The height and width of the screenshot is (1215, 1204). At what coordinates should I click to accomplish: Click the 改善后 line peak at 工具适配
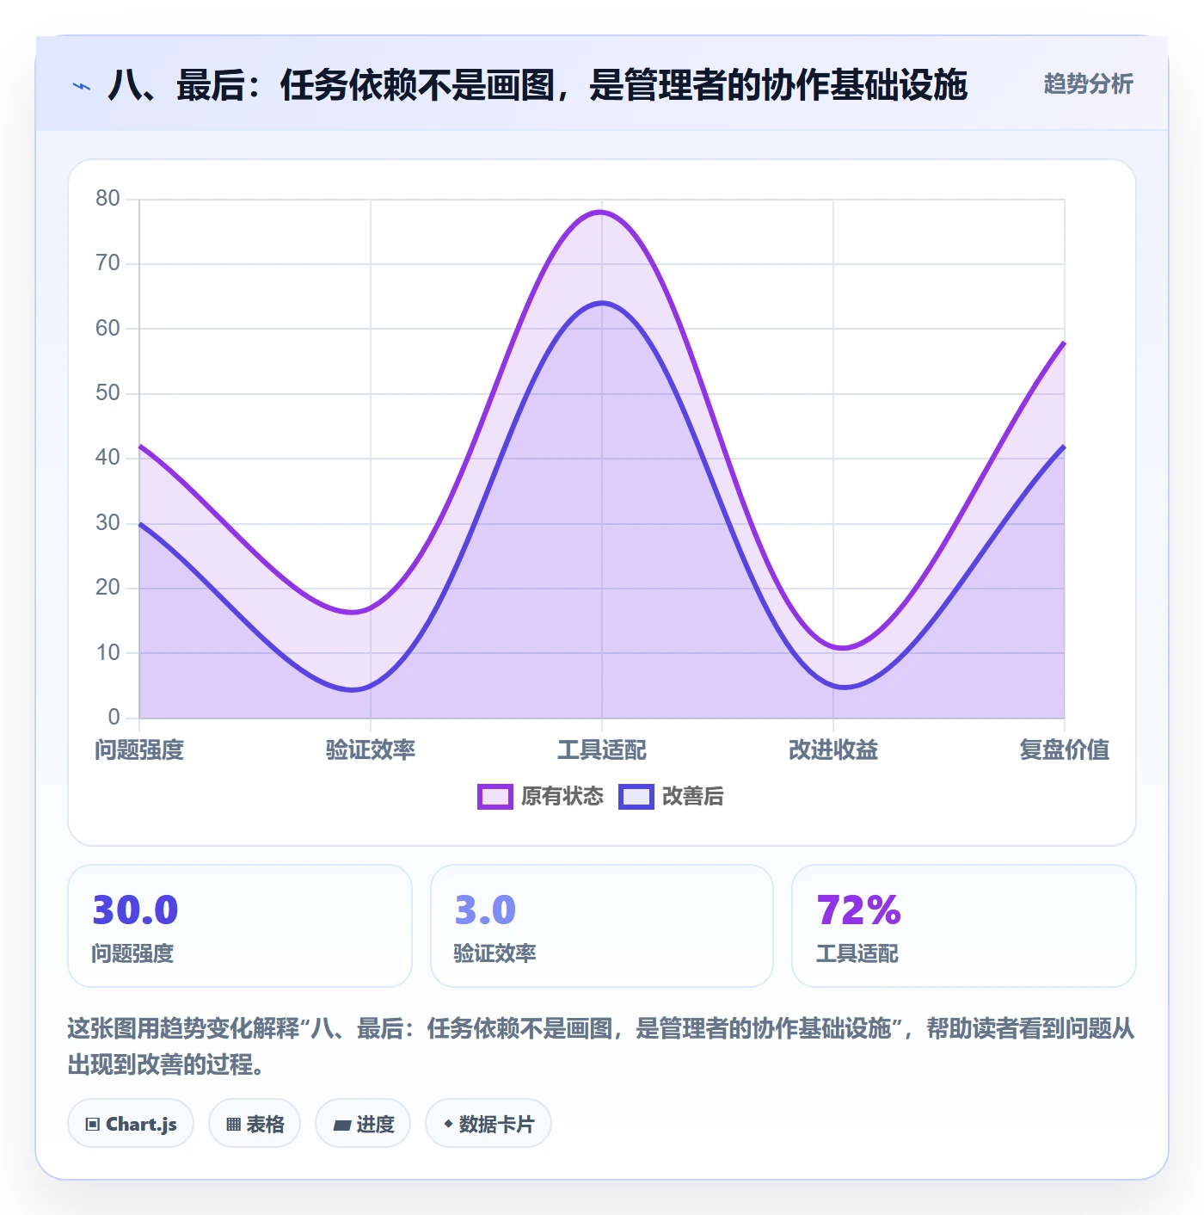pyautogui.click(x=602, y=303)
